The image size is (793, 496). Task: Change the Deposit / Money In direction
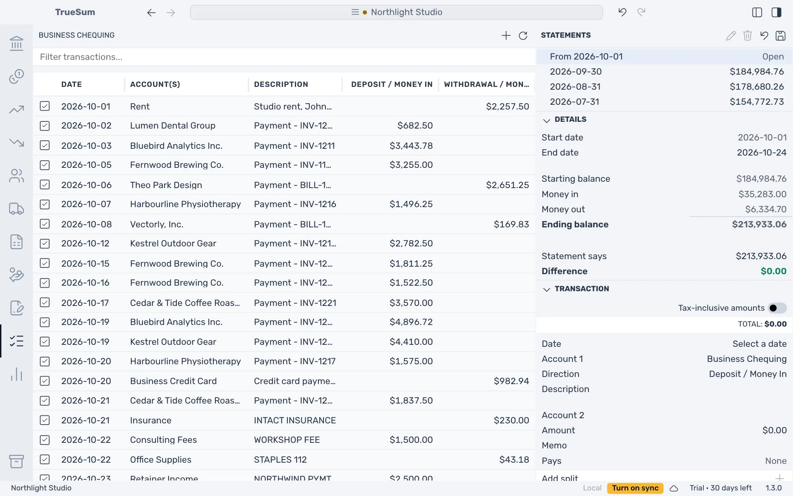pyautogui.click(x=747, y=374)
